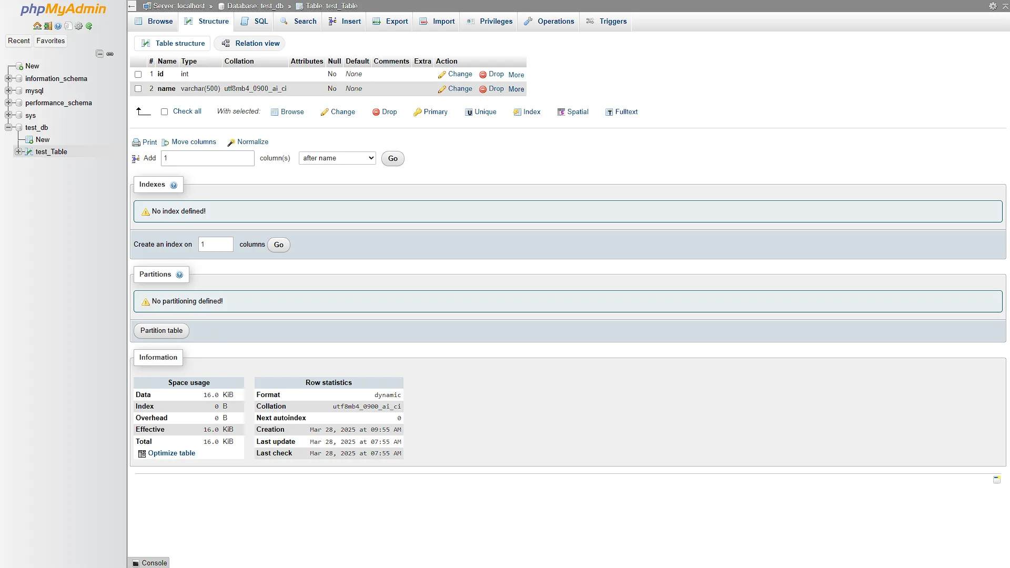
Task: Click the Spatial index icon for selected
Action: pos(561,112)
